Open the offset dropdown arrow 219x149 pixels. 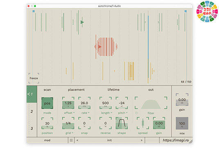(x=74, y=112)
